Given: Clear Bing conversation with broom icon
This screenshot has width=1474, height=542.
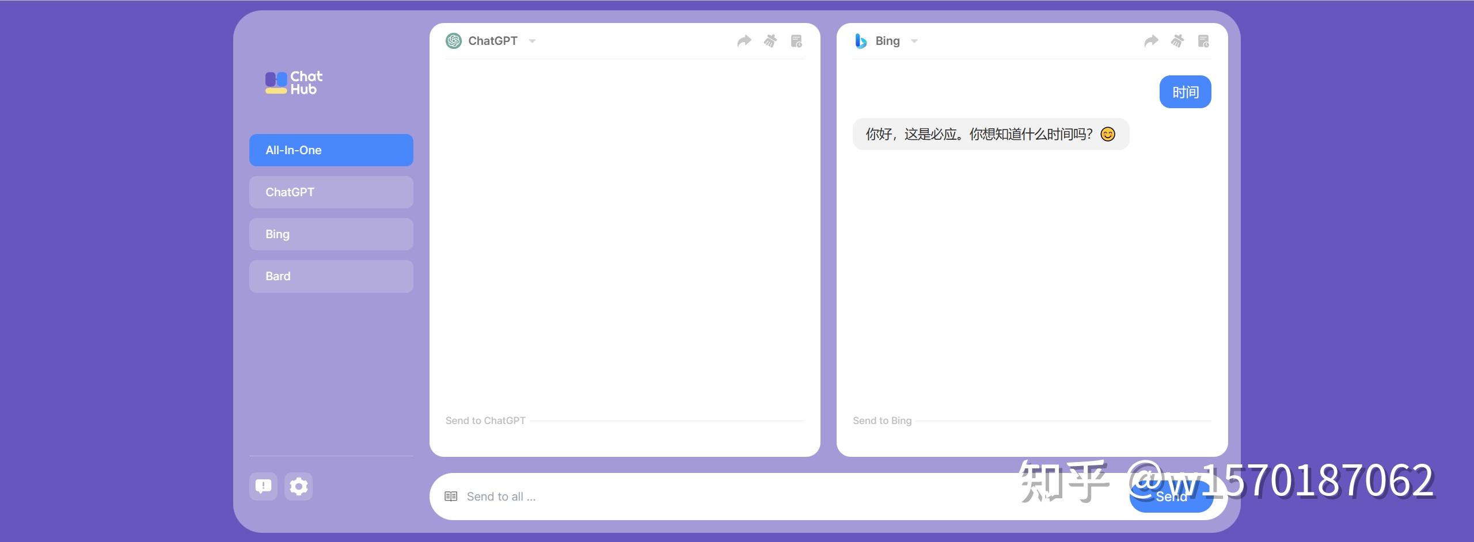Looking at the screenshot, I should 1177,41.
